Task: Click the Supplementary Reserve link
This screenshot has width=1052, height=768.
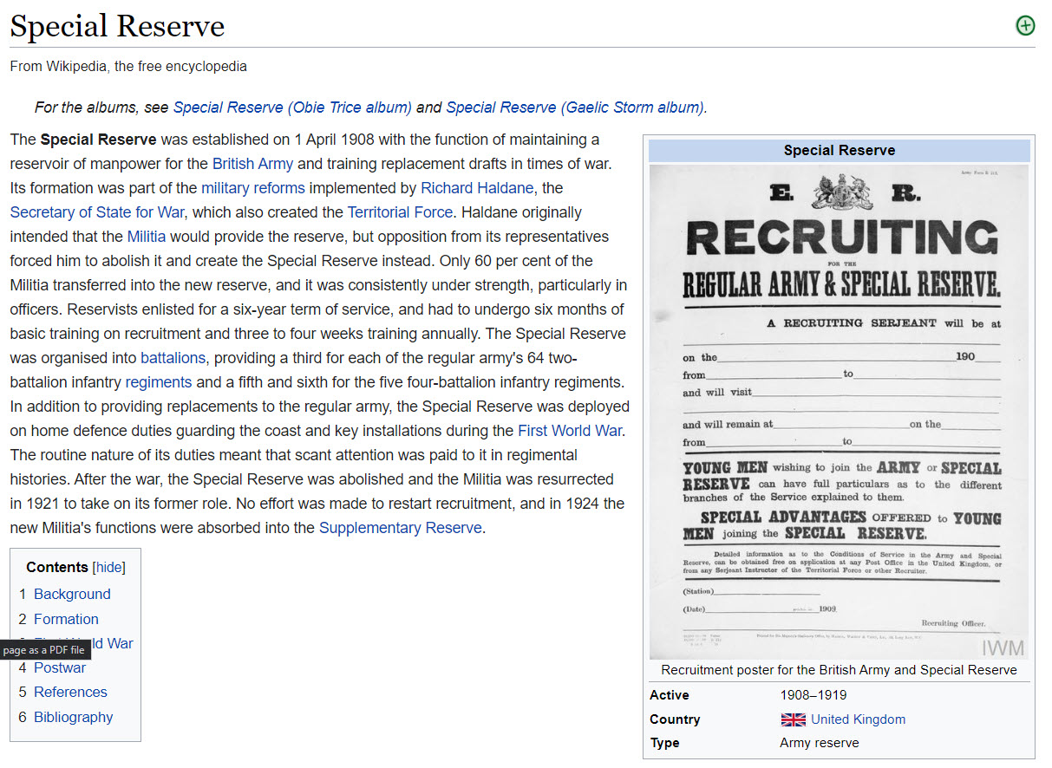Action: click(400, 528)
